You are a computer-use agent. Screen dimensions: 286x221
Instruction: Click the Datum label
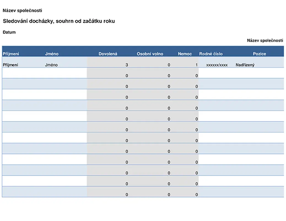coord(9,32)
